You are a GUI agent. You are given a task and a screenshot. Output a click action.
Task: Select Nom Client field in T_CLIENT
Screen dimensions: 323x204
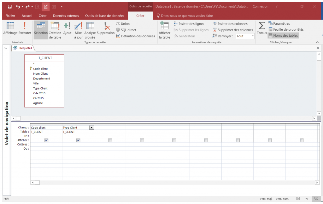40,74
